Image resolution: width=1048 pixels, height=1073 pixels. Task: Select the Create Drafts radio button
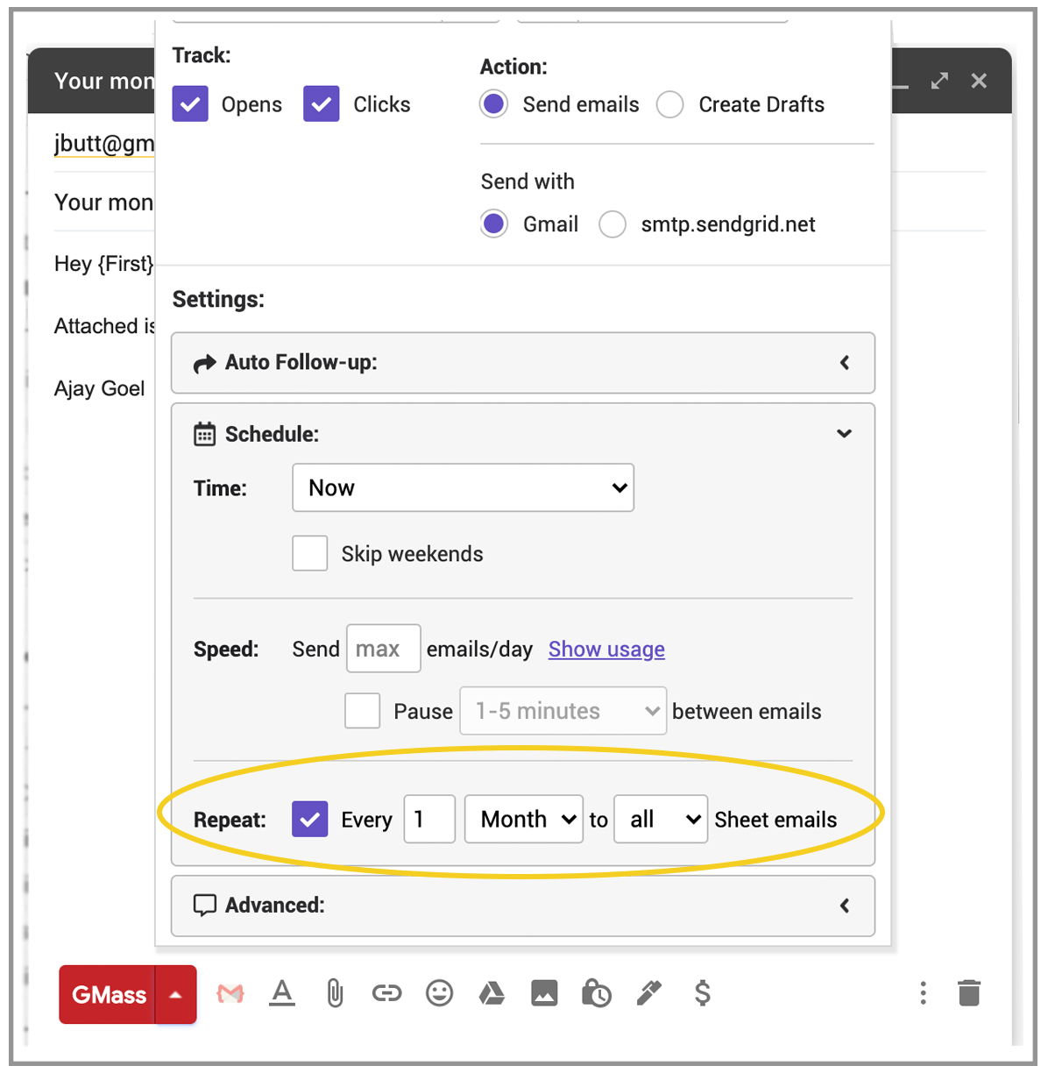click(669, 103)
